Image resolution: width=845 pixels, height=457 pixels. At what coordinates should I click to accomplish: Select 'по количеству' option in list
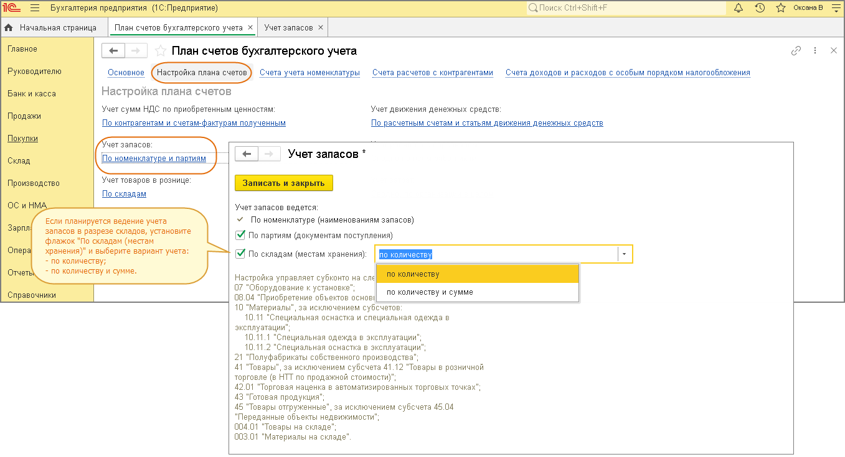(x=478, y=274)
